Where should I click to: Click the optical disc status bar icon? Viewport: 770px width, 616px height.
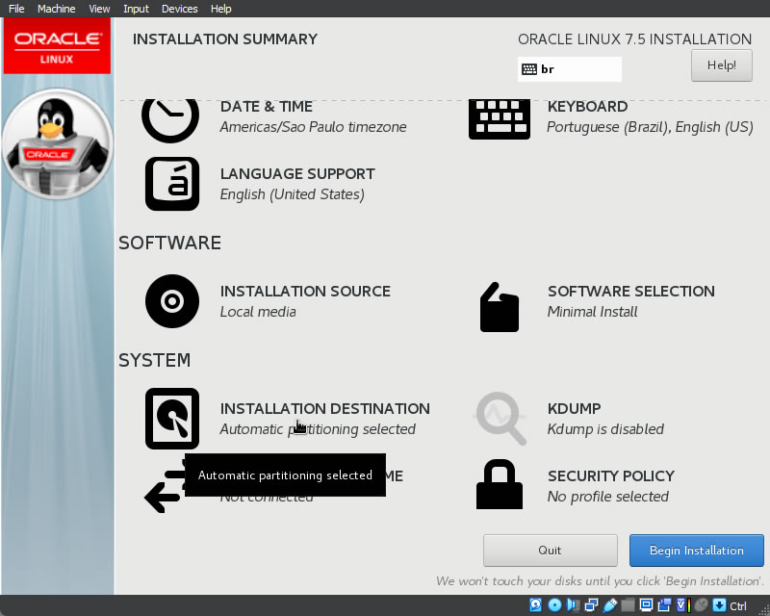[x=554, y=604]
